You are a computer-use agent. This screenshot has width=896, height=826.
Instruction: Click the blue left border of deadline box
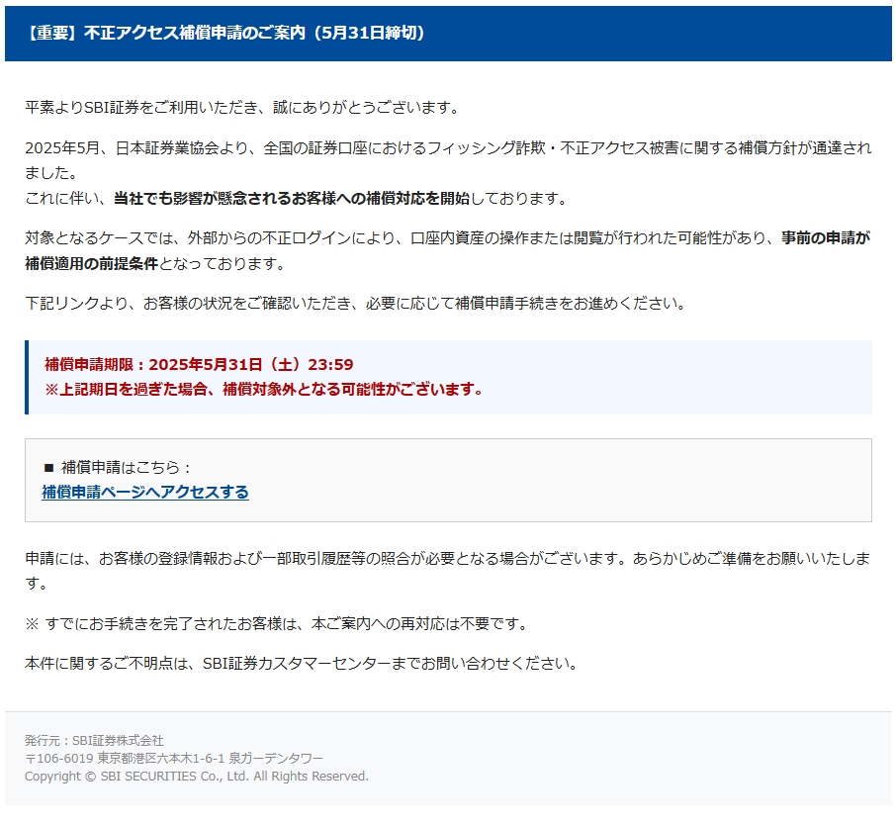(x=27, y=377)
